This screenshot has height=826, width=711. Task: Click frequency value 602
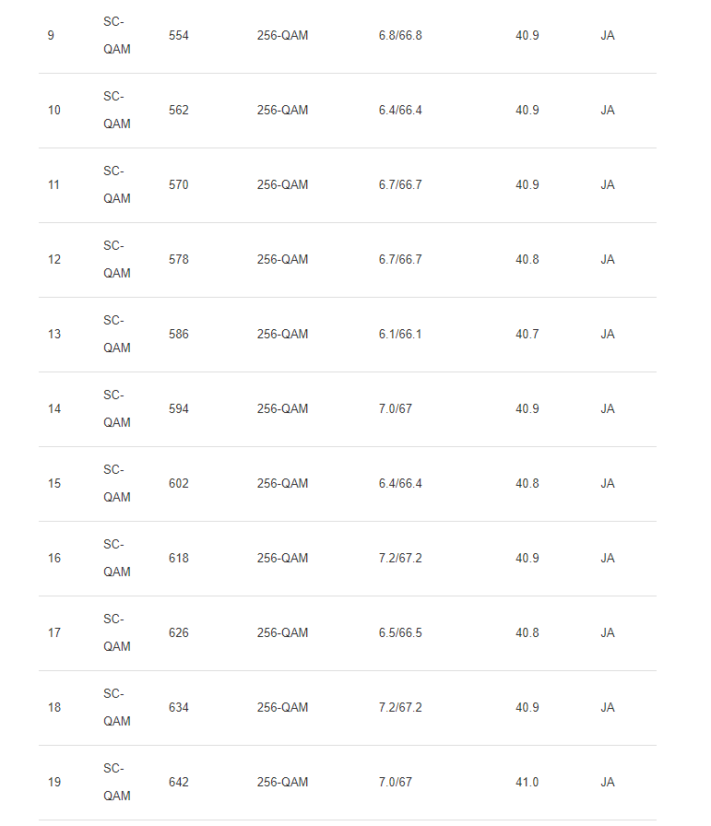(179, 484)
